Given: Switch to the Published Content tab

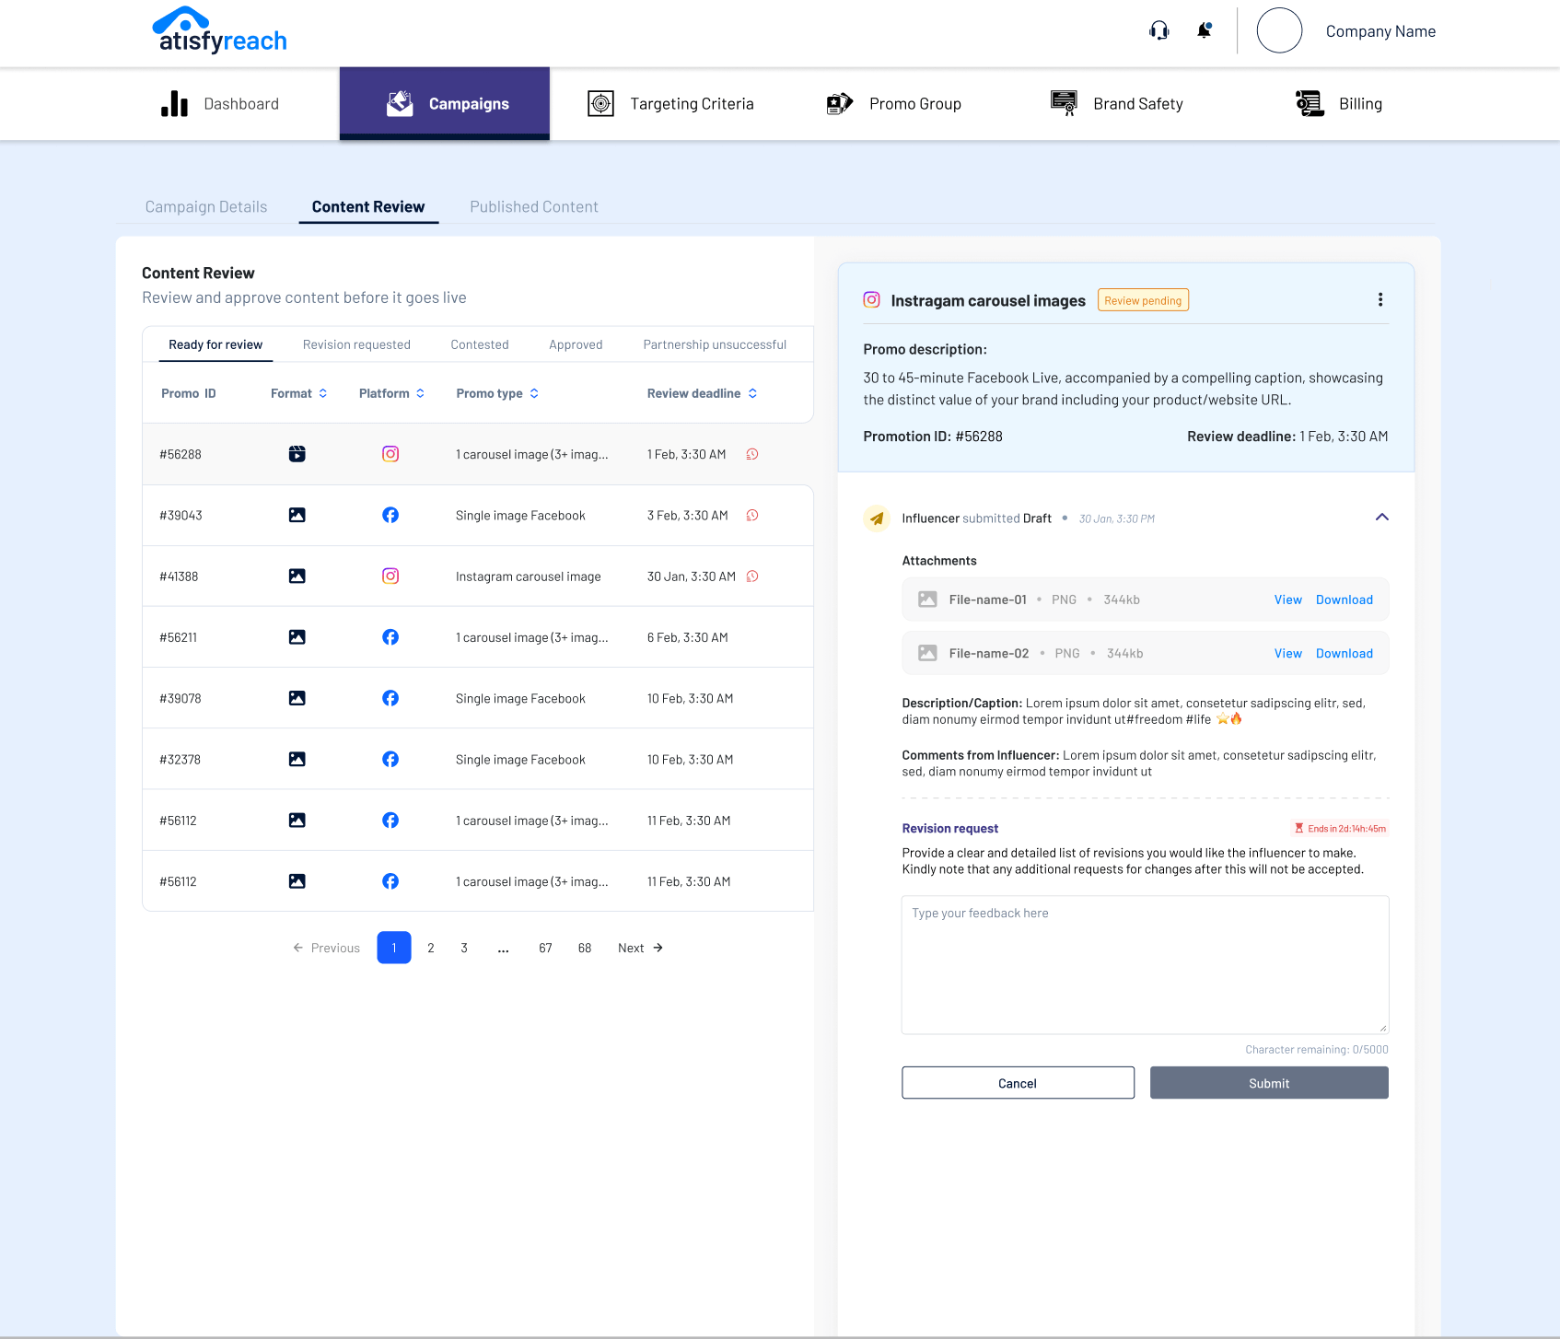Looking at the screenshot, I should (x=533, y=207).
